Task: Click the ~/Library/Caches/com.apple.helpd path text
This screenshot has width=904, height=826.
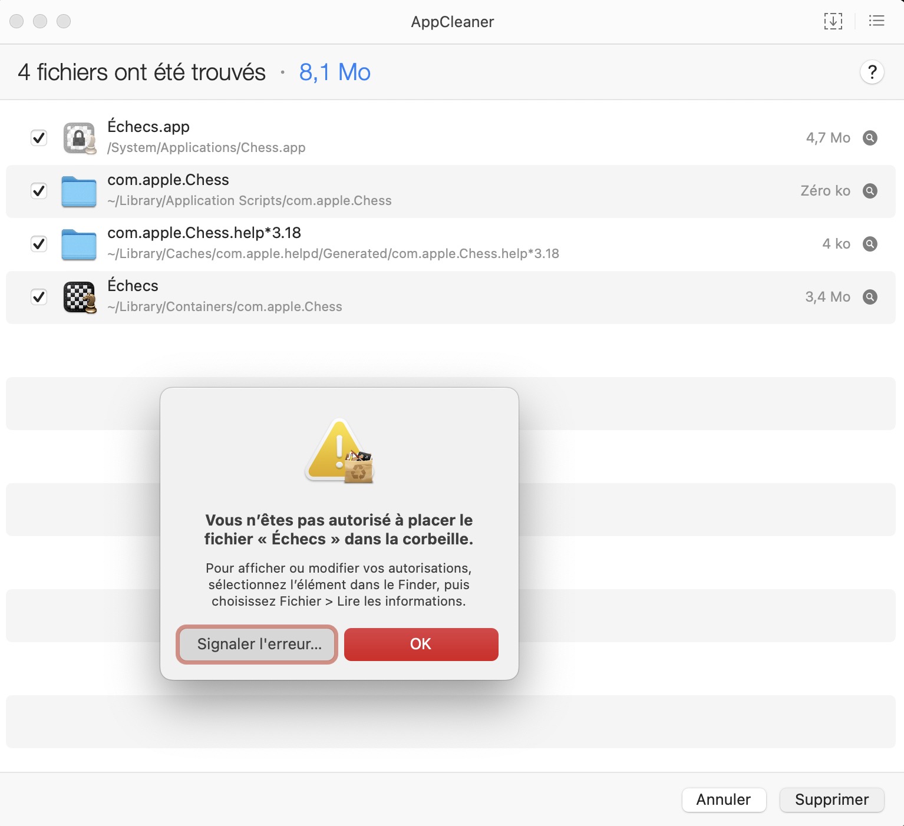Action: (x=333, y=253)
